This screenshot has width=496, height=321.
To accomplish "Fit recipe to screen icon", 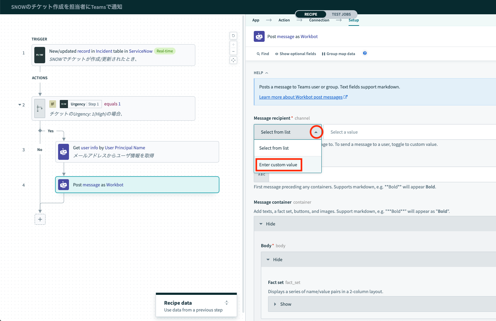I will click(233, 60).
